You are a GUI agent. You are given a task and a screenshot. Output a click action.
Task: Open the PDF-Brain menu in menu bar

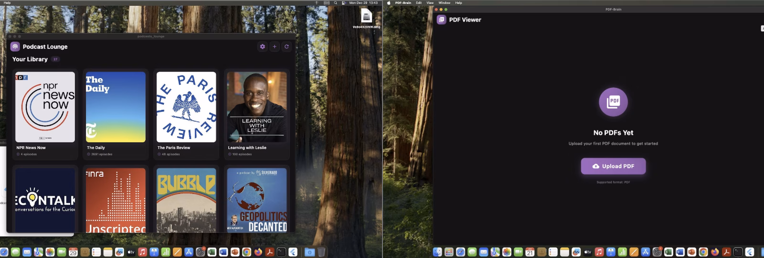403,3
